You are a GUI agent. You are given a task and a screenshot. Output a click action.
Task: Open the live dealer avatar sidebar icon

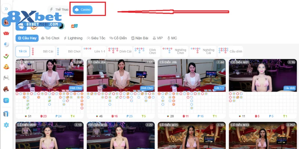tap(6, 22)
